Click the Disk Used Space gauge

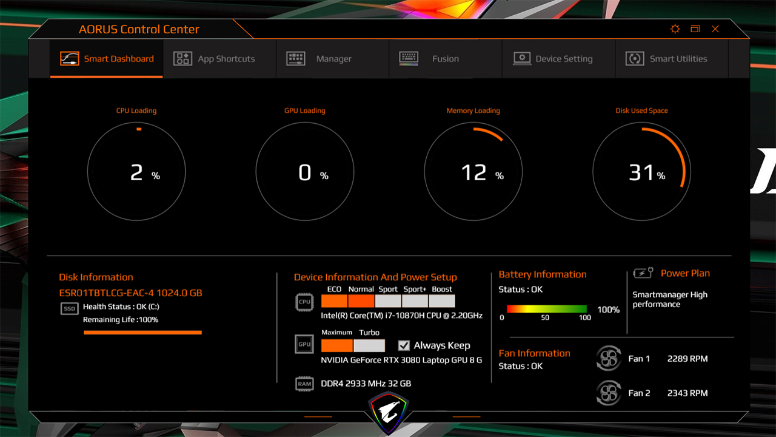[x=642, y=171]
